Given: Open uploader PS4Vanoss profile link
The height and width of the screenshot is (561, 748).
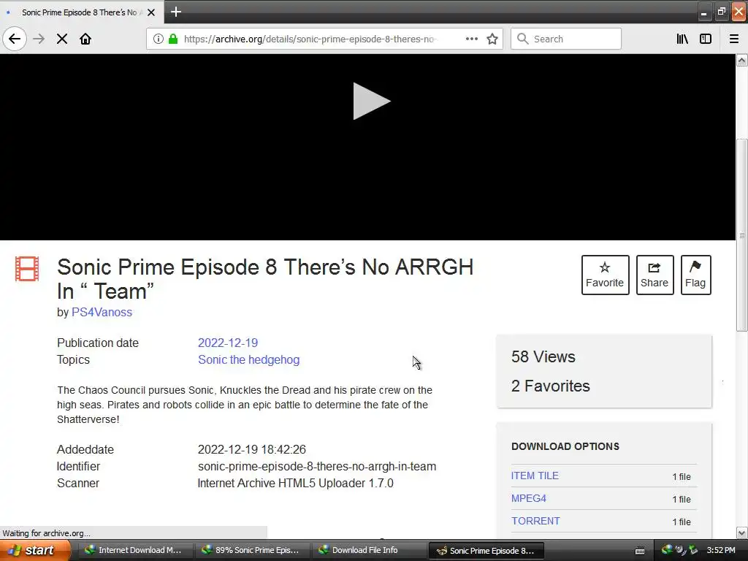Looking at the screenshot, I should (102, 313).
